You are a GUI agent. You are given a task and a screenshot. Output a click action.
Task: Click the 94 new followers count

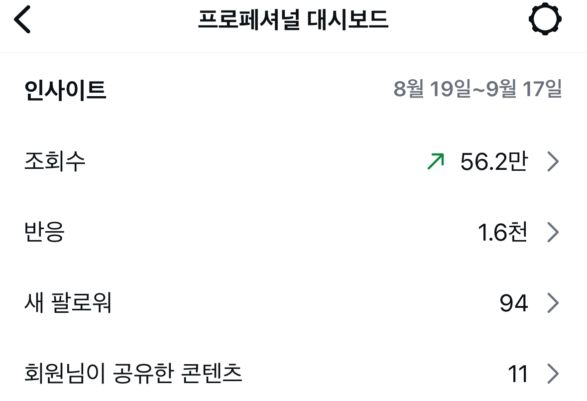tap(513, 303)
